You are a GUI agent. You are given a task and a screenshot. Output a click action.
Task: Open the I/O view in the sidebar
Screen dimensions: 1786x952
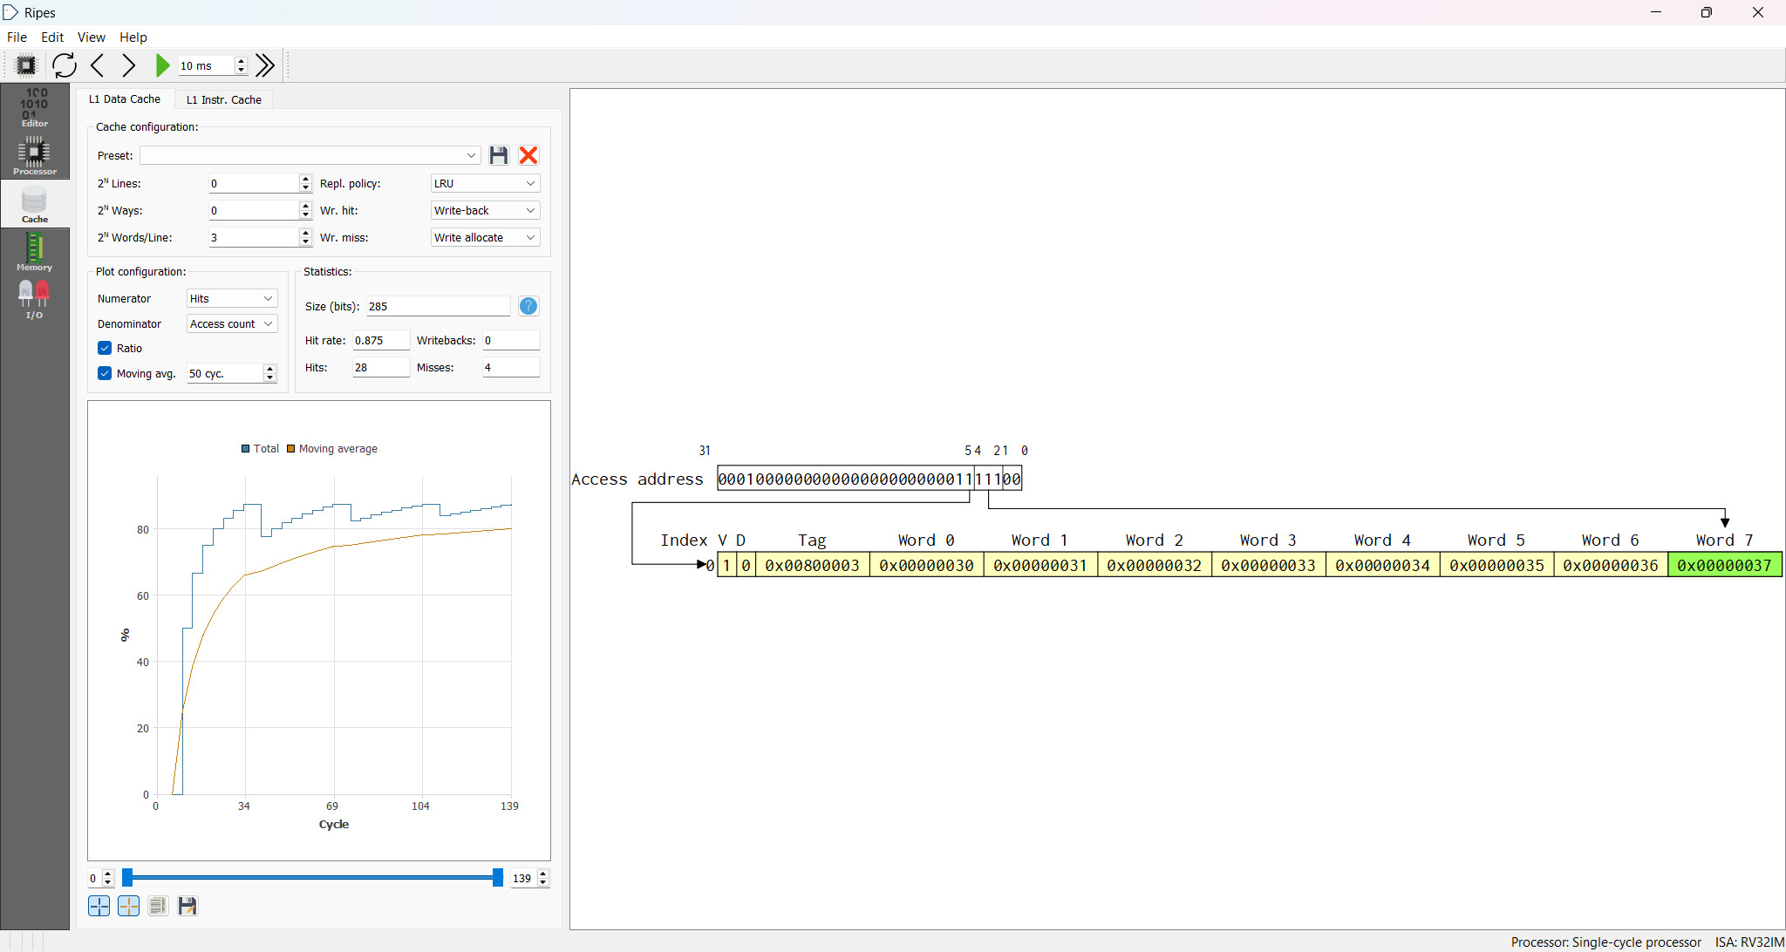[x=35, y=300]
